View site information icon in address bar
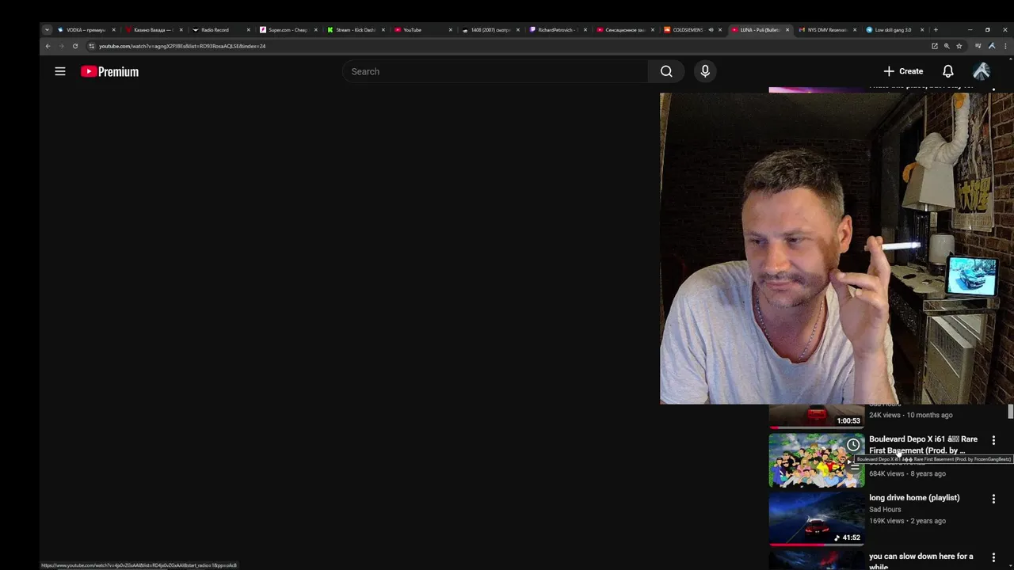The width and height of the screenshot is (1014, 570). (x=91, y=46)
